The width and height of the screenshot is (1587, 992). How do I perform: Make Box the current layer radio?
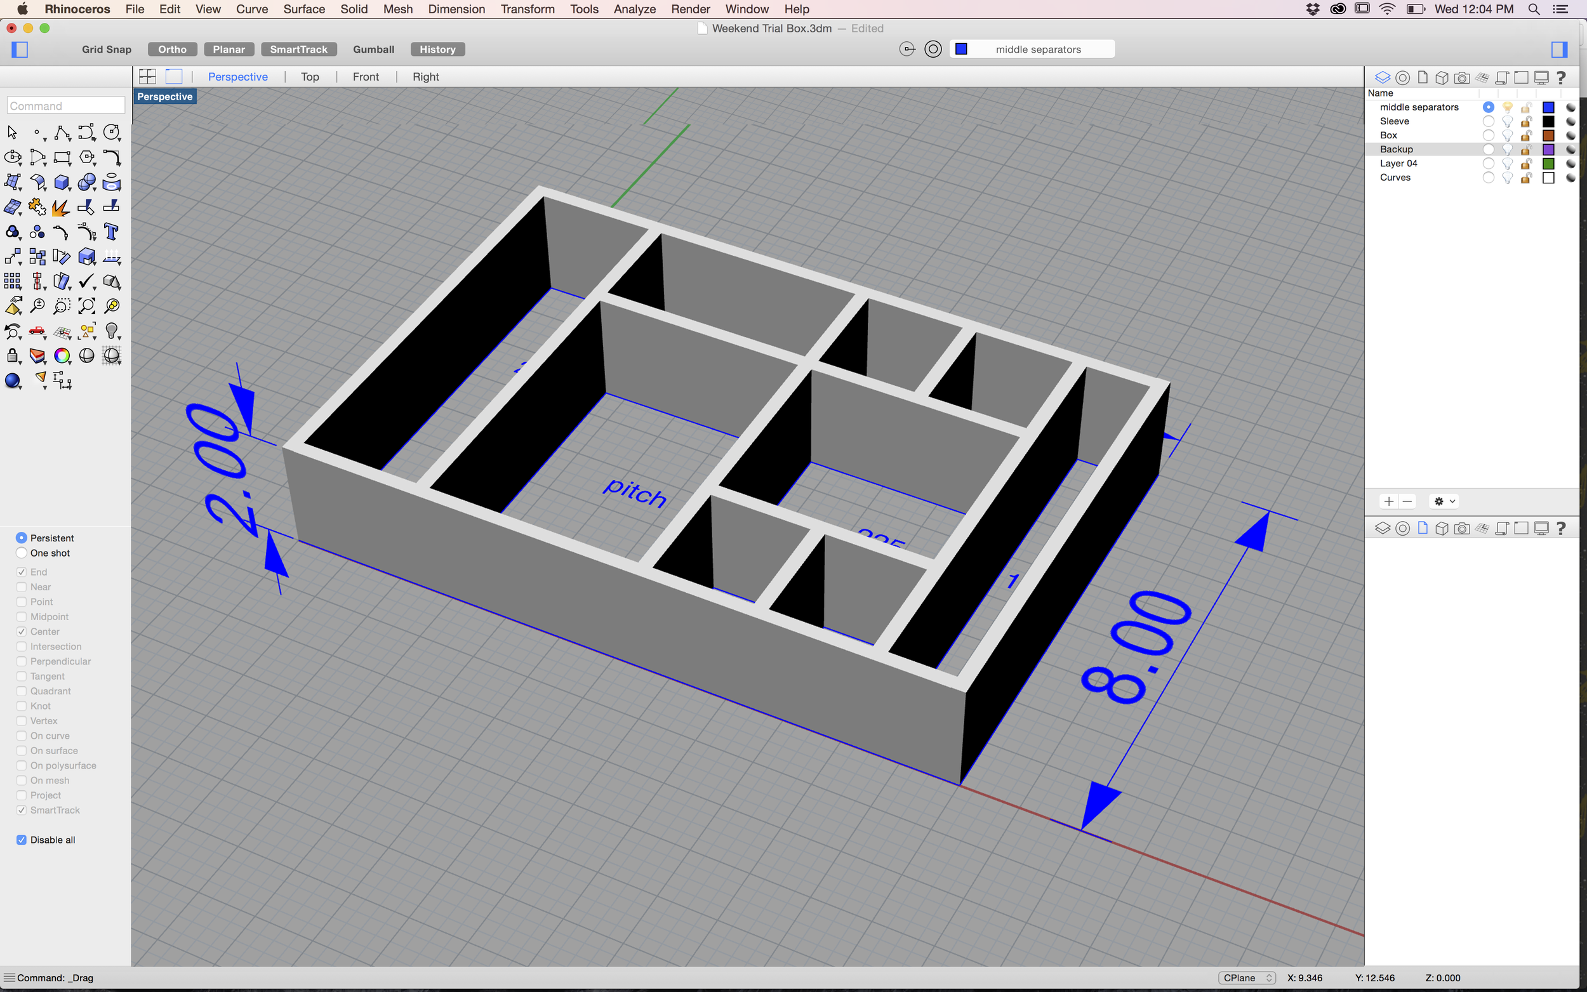pyautogui.click(x=1488, y=136)
